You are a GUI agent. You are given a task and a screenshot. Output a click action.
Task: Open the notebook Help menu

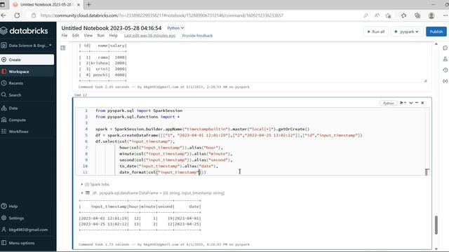pos(114,36)
